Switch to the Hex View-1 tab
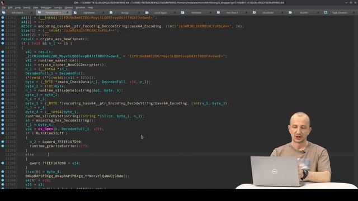Viewport: 358px width, 201px height. coord(232,13)
